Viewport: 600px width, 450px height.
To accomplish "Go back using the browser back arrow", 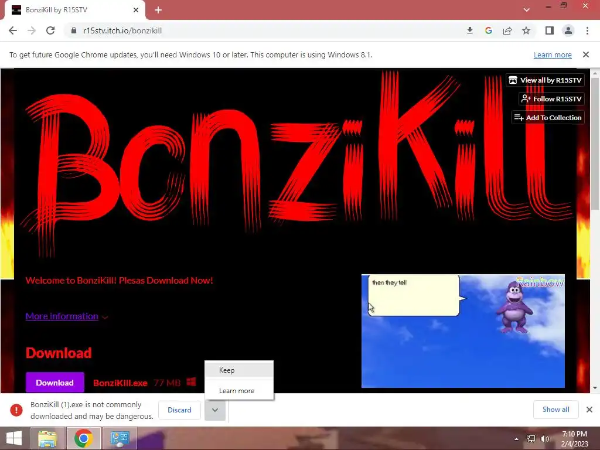I will coord(13,30).
